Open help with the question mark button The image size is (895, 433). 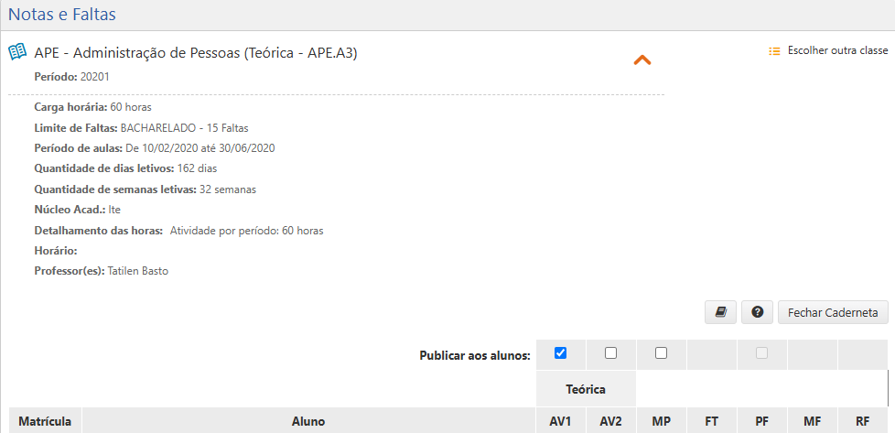(758, 312)
